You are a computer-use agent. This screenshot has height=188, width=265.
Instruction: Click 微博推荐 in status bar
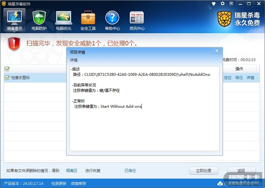pyautogui.click(x=78, y=183)
